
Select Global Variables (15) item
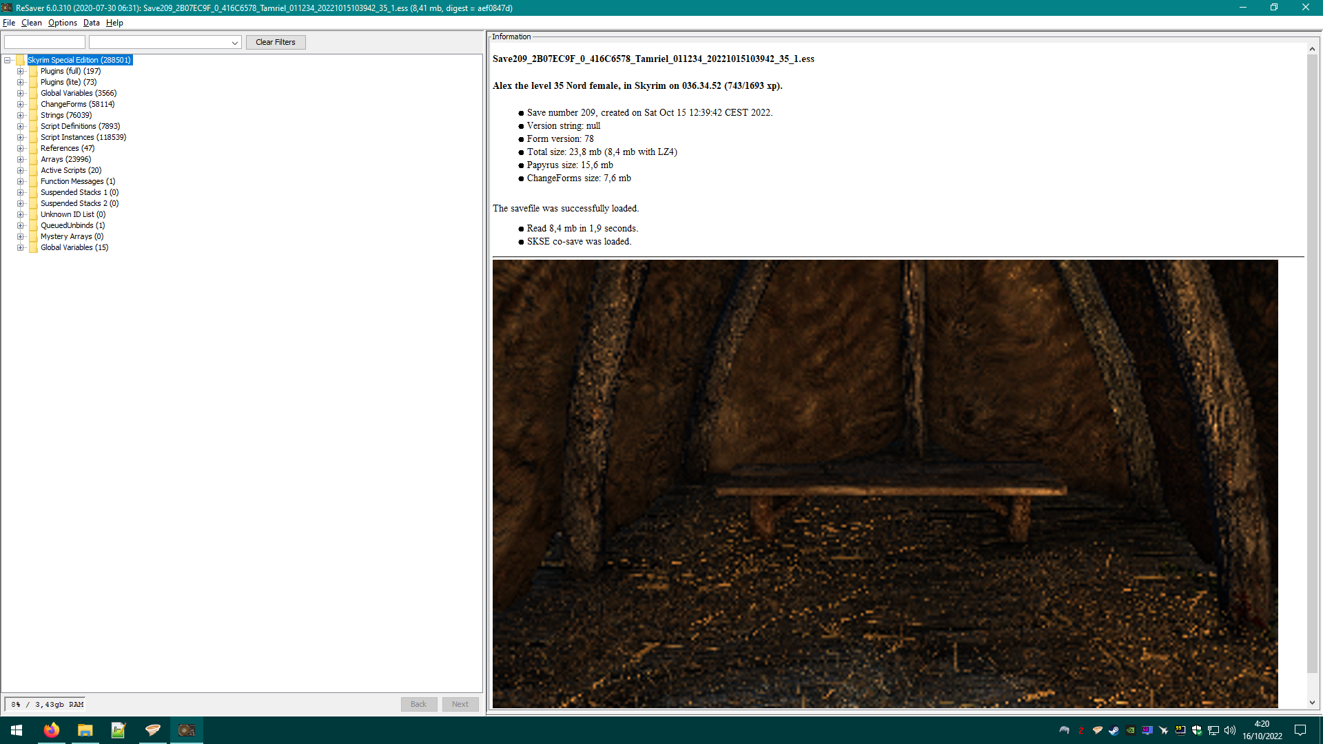pos(74,247)
